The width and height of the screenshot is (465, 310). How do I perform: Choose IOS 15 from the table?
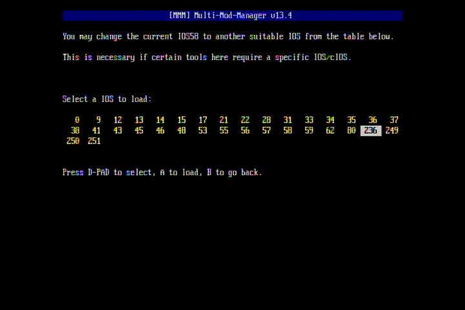click(181, 120)
